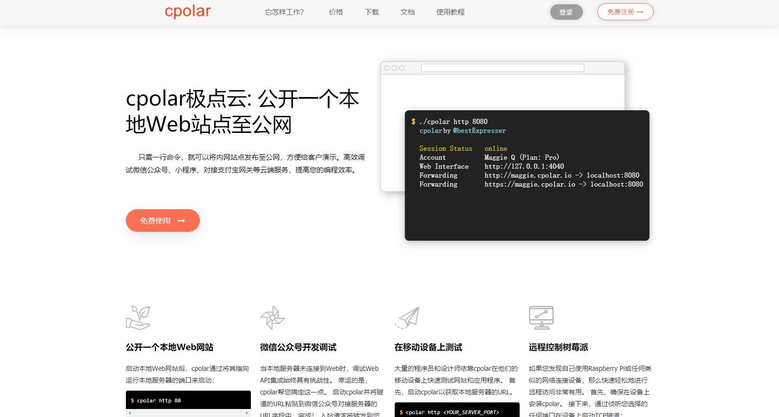Open the 使用教程 tutorials page
The image size is (779, 417).
pos(450,12)
